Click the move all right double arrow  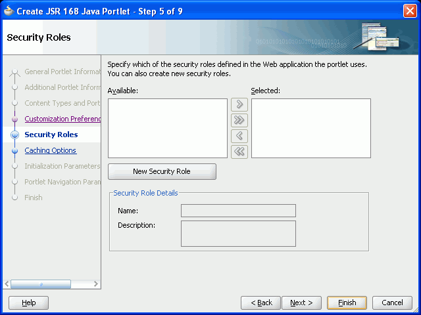click(x=239, y=121)
